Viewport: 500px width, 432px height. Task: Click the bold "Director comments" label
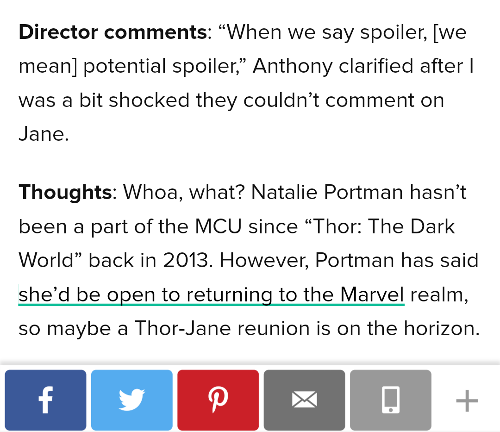tap(112, 32)
